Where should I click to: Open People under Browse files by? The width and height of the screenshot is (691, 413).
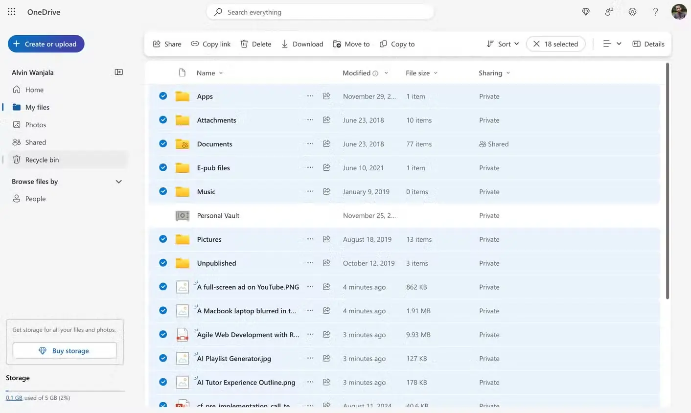tap(68, 199)
